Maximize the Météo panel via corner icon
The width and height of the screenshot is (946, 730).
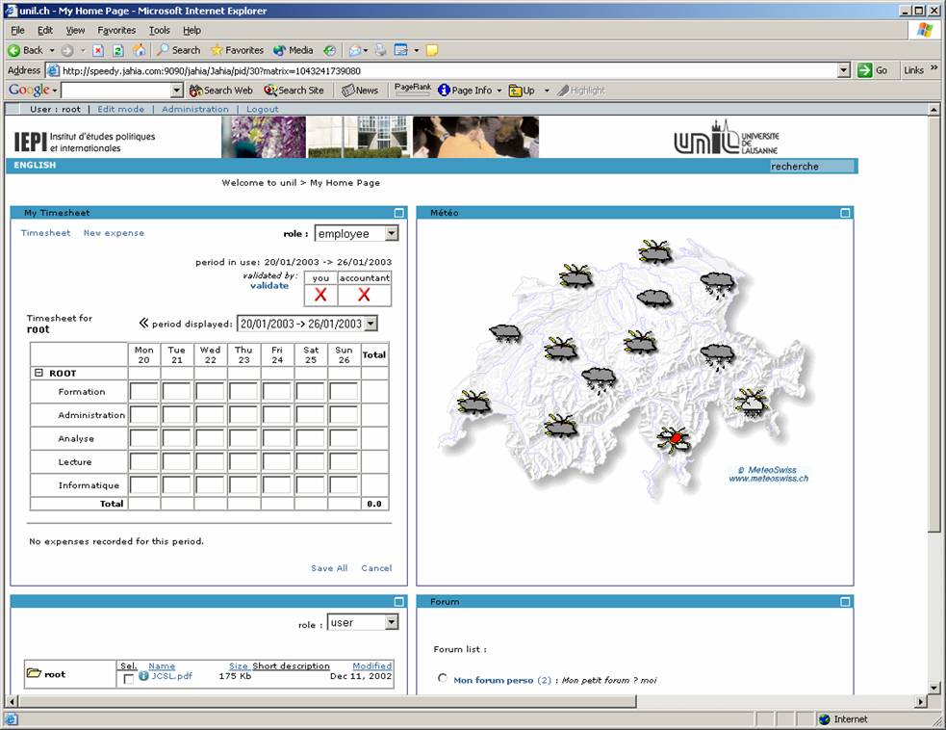(x=846, y=213)
